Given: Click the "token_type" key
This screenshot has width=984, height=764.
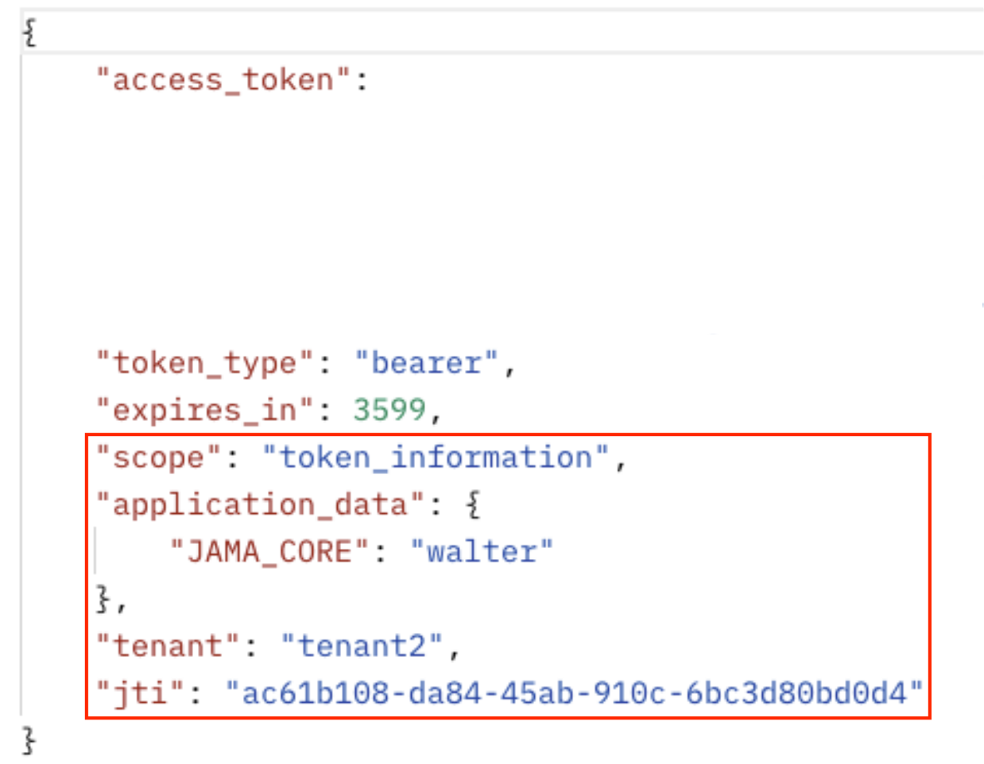Looking at the screenshot, I should (x=206, y=363).
